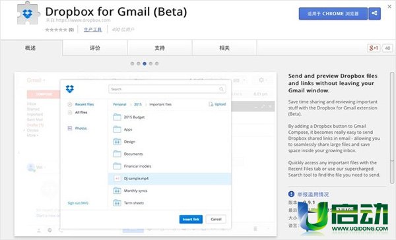Select the fifth carousel dot

click(157, 63)
